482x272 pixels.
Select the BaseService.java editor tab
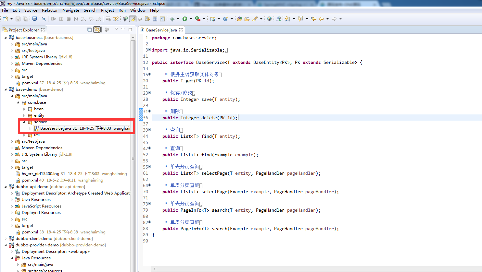tap(161, 30)
